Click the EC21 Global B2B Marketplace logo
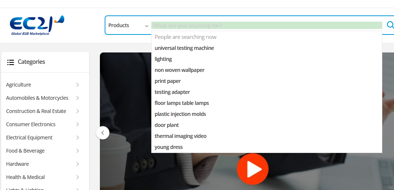394x190 pixels. click(x=37, y=25)
